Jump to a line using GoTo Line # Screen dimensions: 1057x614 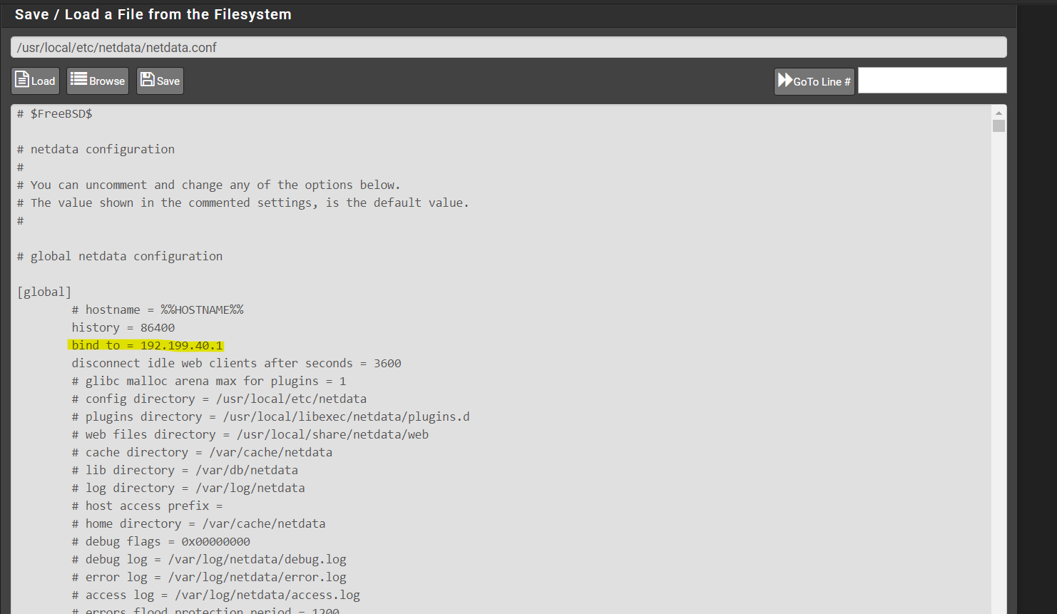point(814,81)
